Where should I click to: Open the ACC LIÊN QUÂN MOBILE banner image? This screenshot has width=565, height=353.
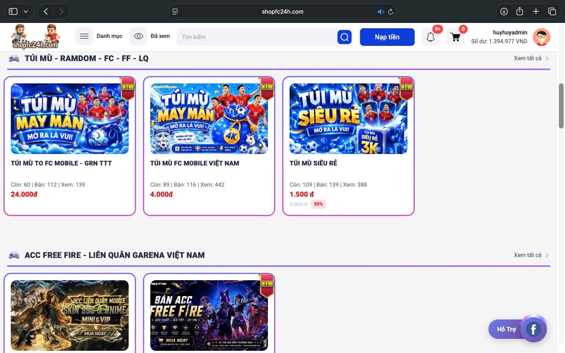coord(70,315)
